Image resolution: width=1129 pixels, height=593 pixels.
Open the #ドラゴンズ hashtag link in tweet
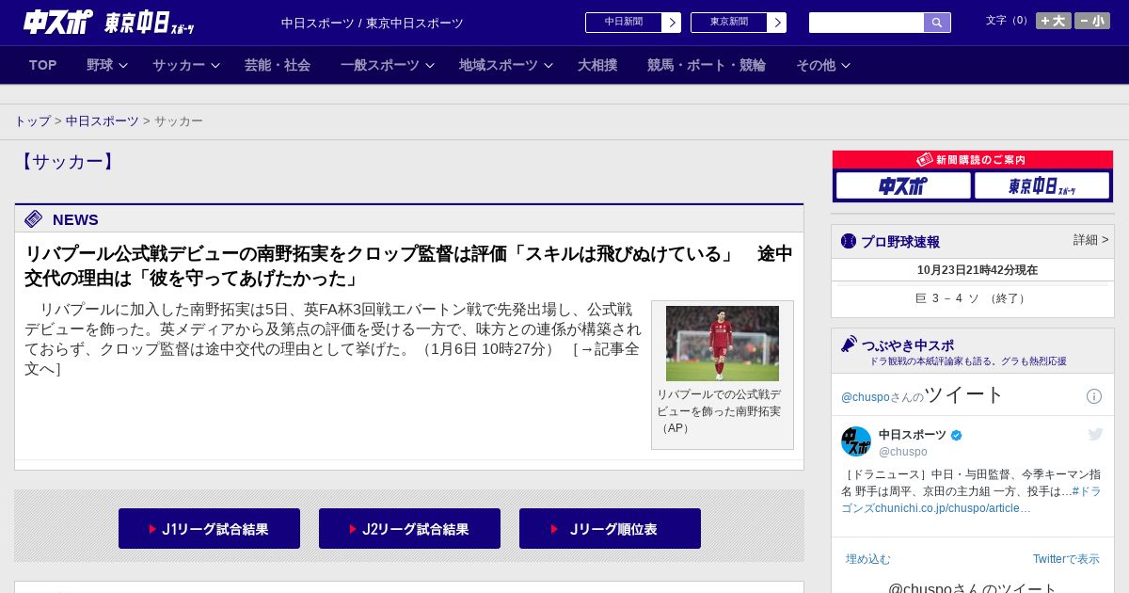[x=1087, y=491]
